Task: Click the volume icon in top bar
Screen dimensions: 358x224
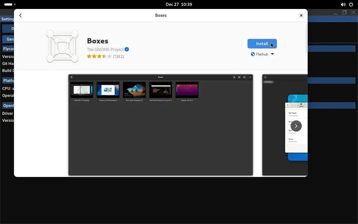Action: tap(343, 4)
